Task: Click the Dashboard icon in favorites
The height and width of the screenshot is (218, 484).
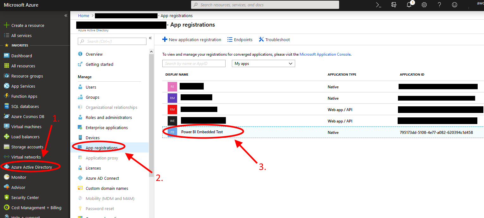Action: click(6, 56)
